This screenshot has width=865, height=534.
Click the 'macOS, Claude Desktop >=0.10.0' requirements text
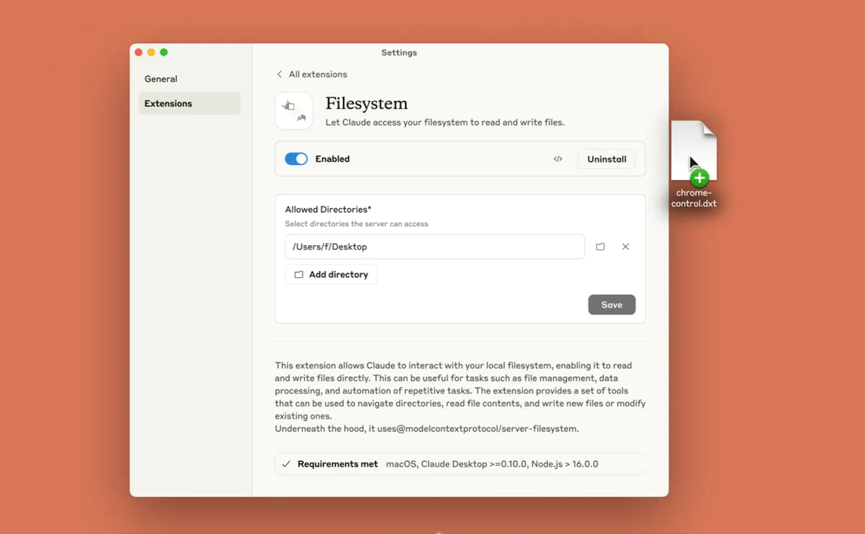click(492, 464)
